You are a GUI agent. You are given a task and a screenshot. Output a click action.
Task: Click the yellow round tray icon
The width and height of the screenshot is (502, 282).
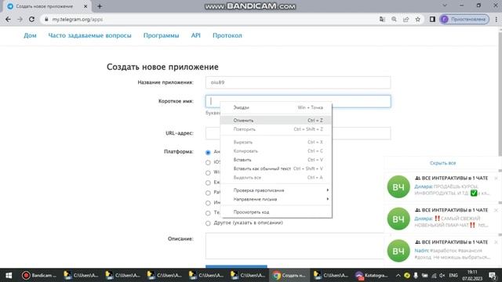click(407, 275)
